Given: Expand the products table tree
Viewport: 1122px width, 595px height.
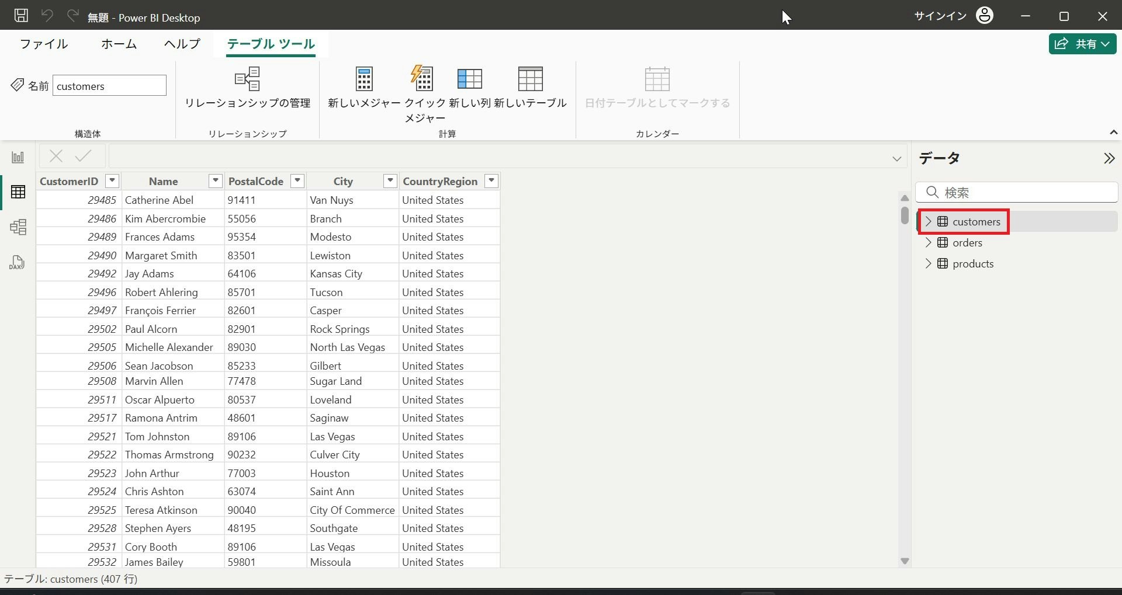Looking at the screenshot, I should coord(928,263).
